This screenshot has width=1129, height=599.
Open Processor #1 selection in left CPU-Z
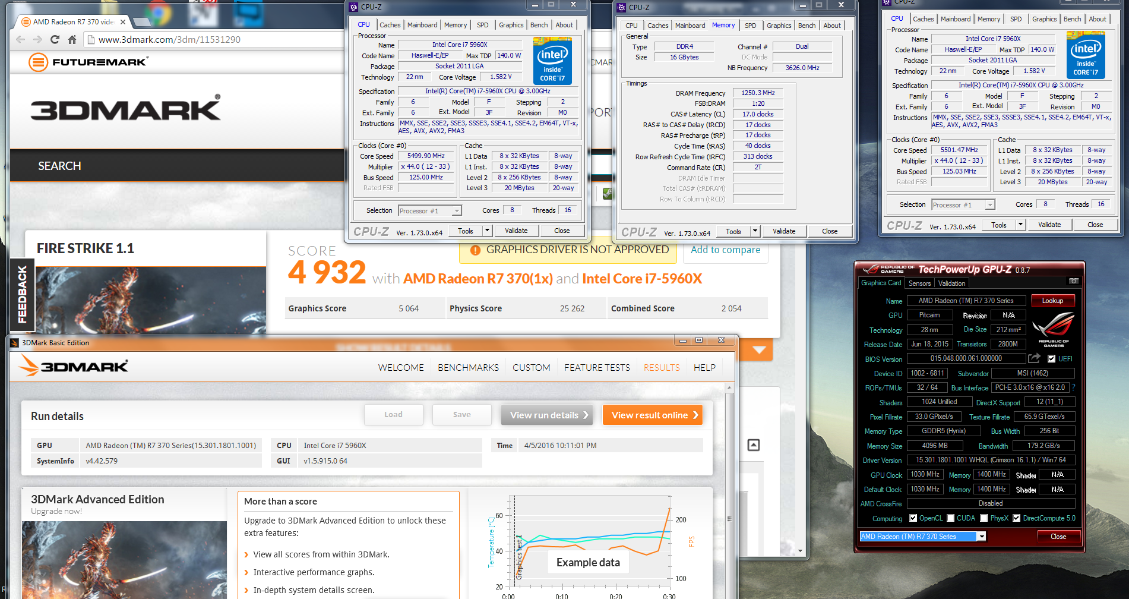pyautogui.click(x=430, y=211)
